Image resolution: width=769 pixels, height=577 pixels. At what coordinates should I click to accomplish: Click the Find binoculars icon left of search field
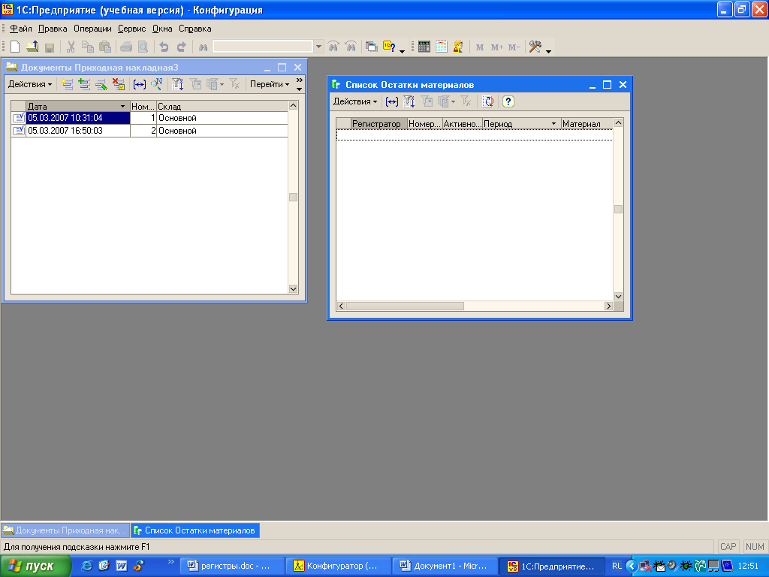click(x=203, y=47)
